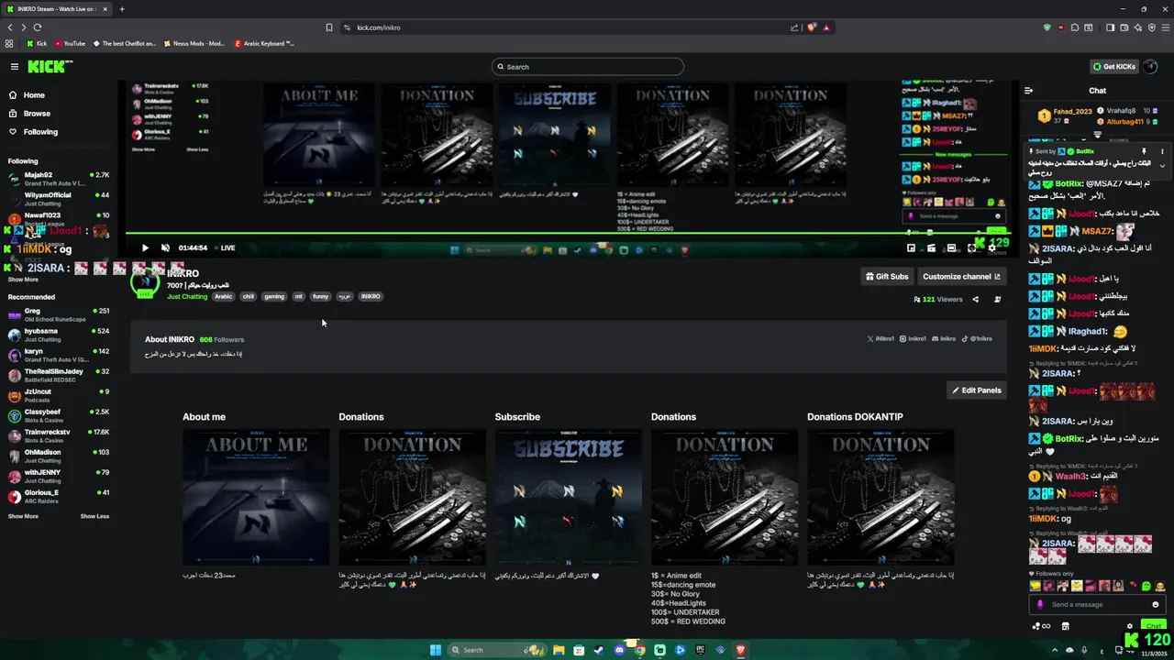The image size is (1174, 660).
Task: Open Trainwreckstv recommended channel
Action: (59, 435)
